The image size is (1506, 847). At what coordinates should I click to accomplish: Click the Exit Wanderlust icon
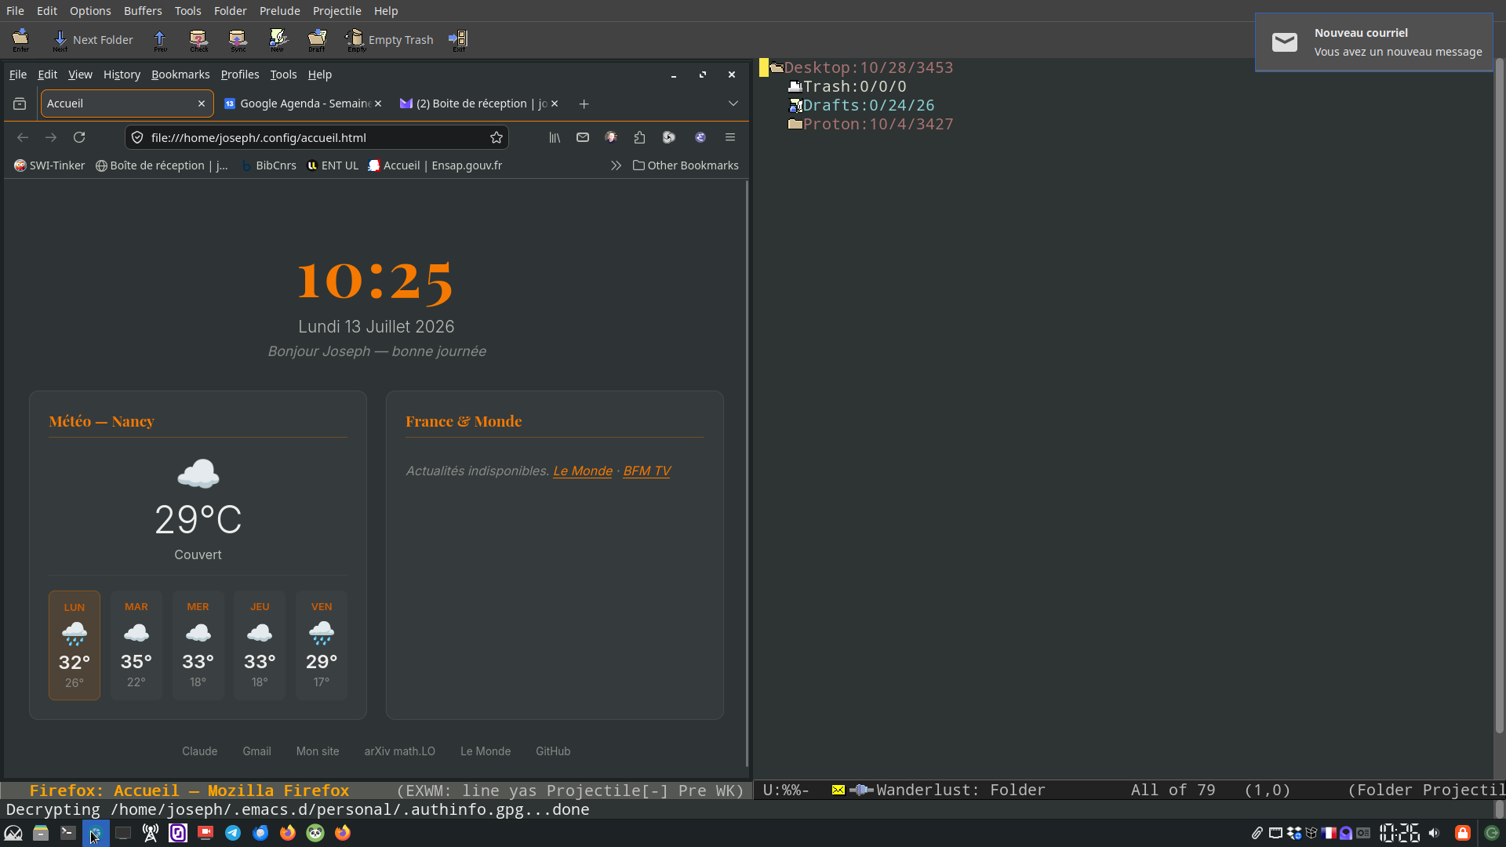pyautogui.click(x=458, y=40)
